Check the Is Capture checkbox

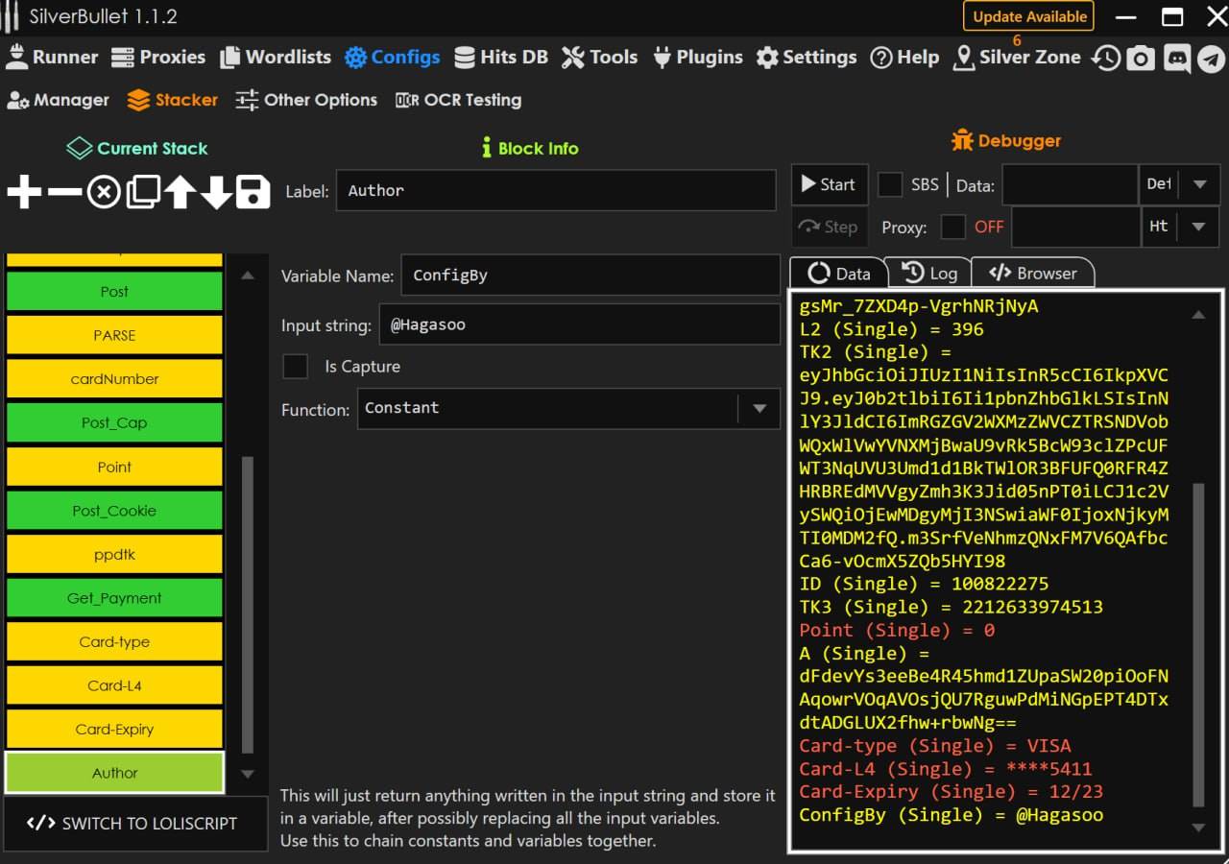click(296, 367)
